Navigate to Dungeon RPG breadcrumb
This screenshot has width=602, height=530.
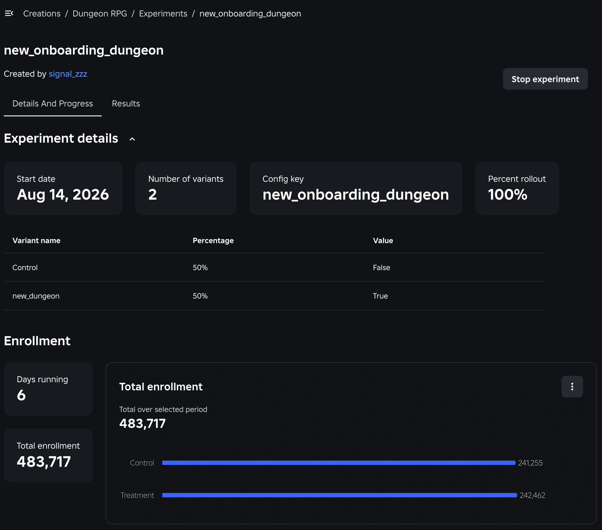(x=100, y=14)
